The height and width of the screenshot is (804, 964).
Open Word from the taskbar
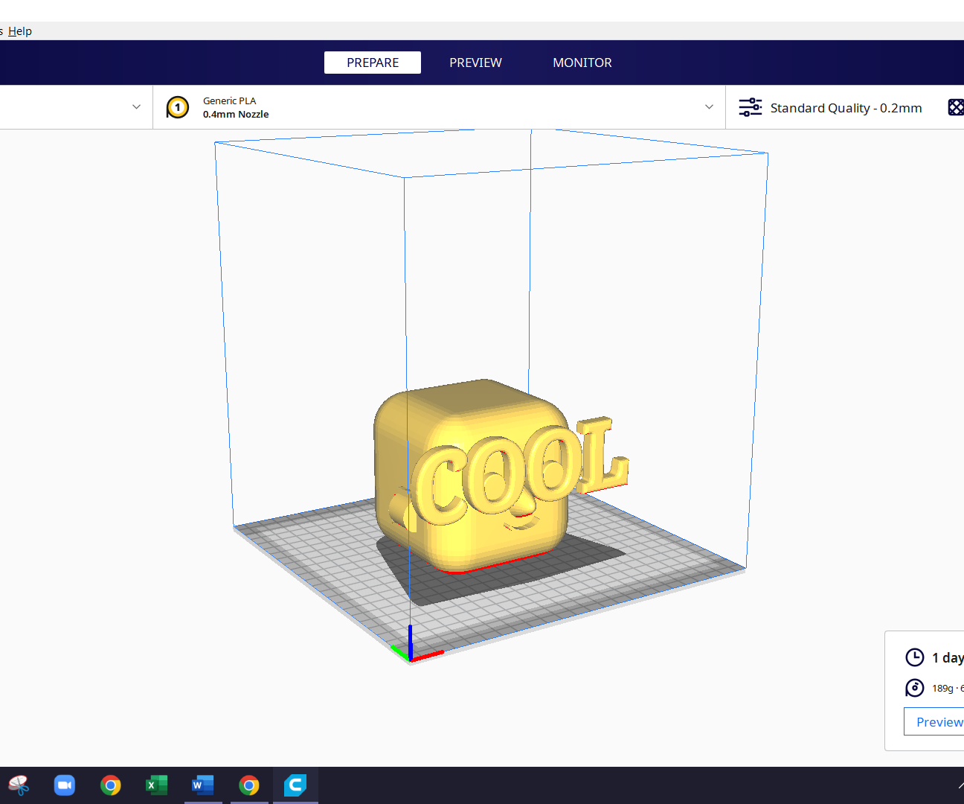click(x=203, y=785)
